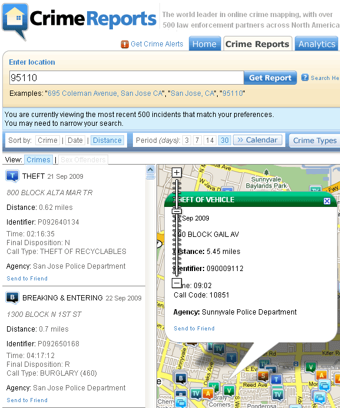Sort incidents by Date
This screenshot has height=408, width=340.
coord(75,141)
